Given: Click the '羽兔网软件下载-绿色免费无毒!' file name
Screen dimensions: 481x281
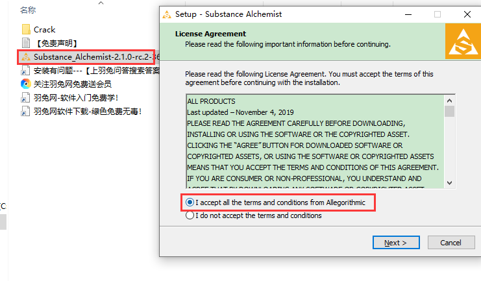Looking at the screenshot, I should coord(88,112).
